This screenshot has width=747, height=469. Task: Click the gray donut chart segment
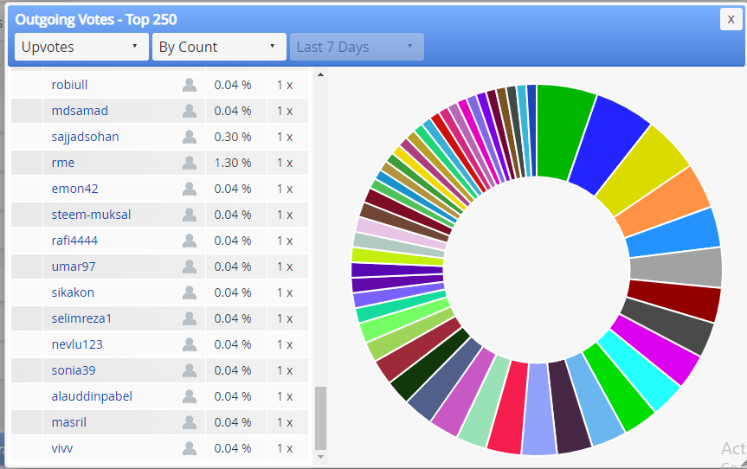pos(675,268)
